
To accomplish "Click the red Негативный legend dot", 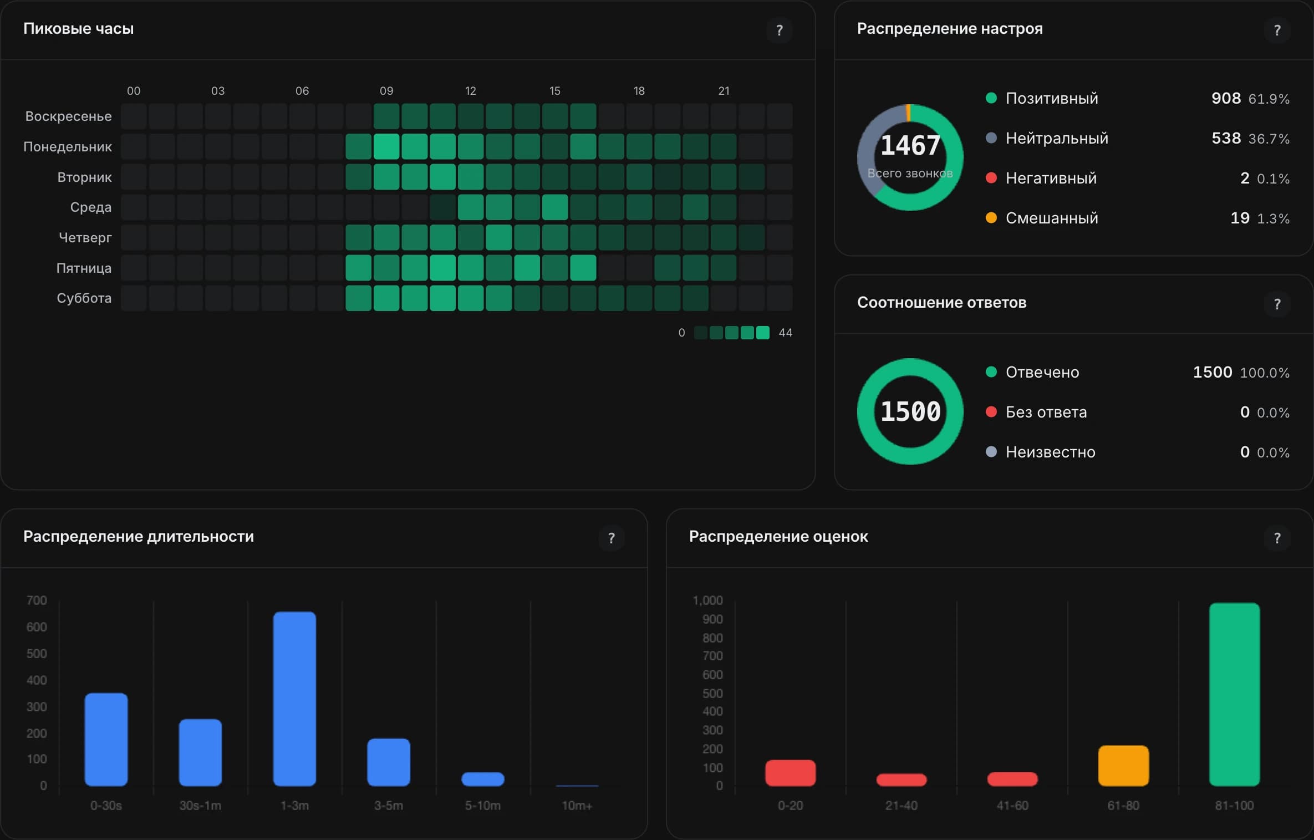I will click(991, 178).
